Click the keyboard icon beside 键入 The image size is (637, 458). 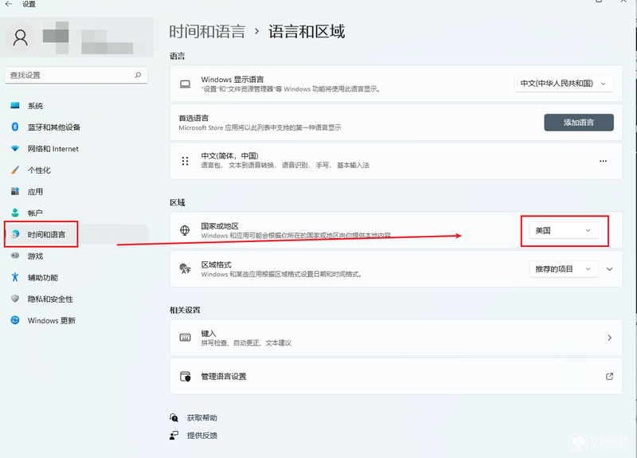(186, 338)
